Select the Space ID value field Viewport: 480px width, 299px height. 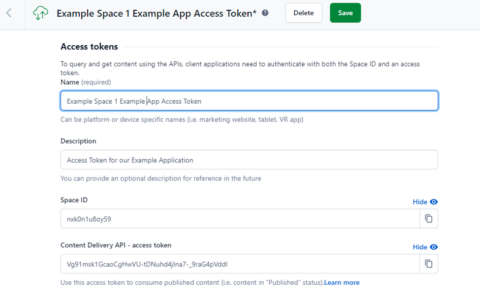point(240,219)
